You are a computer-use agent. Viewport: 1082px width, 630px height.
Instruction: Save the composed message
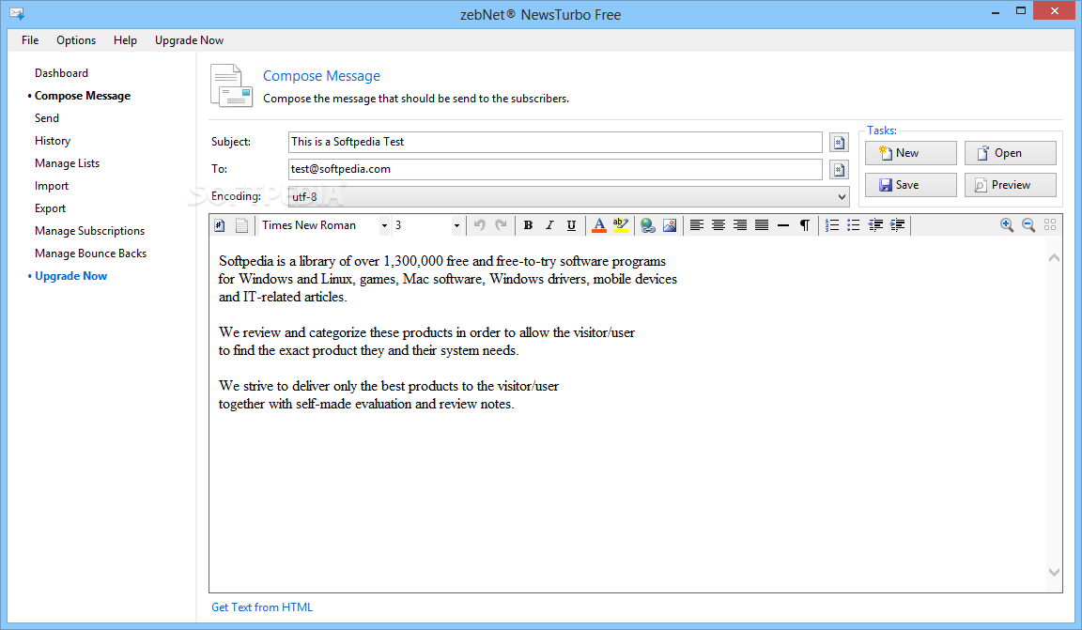911,185
